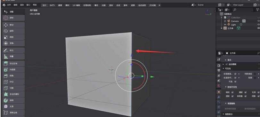
Task: Open the Object properties tab icon
Action: coord(219,92)
